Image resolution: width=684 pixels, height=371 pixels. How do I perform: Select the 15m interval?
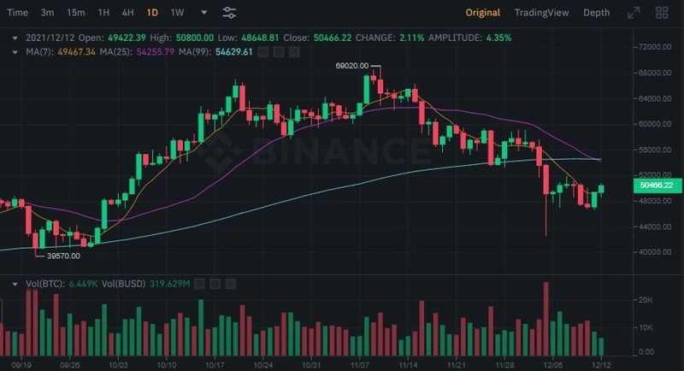pos(76,13)
